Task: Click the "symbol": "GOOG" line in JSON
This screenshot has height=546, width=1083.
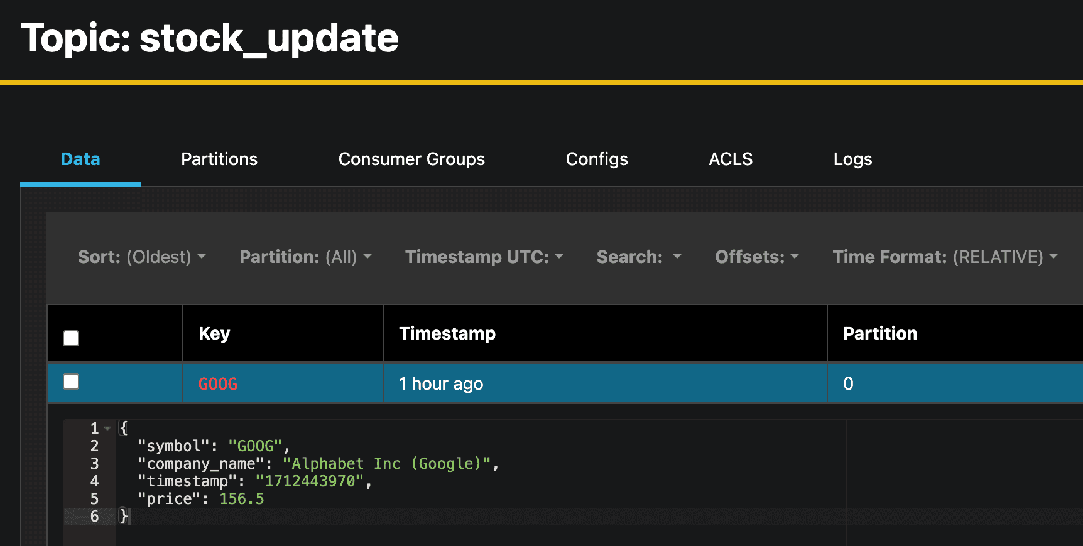Action: [x=214, y=446]
